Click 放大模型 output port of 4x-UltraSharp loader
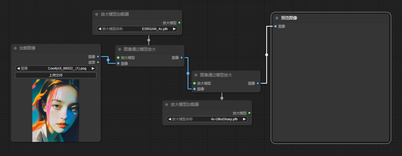The height and width of the screenshot is (156, 402). tap(249, 113)
